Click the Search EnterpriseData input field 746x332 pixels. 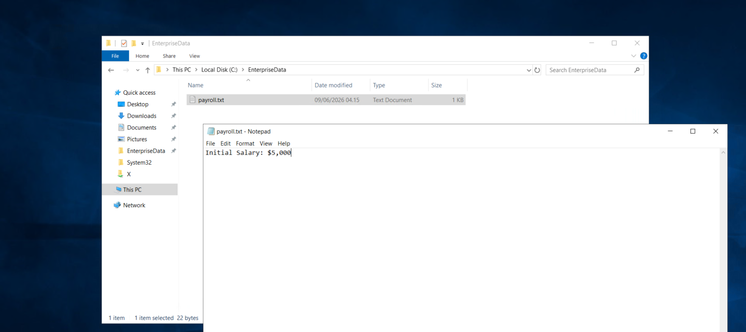[x=590, y=70]
